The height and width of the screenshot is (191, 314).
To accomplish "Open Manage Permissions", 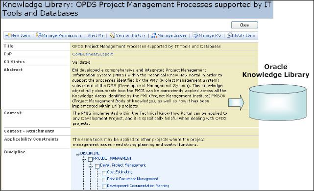I will click(62, 35).
